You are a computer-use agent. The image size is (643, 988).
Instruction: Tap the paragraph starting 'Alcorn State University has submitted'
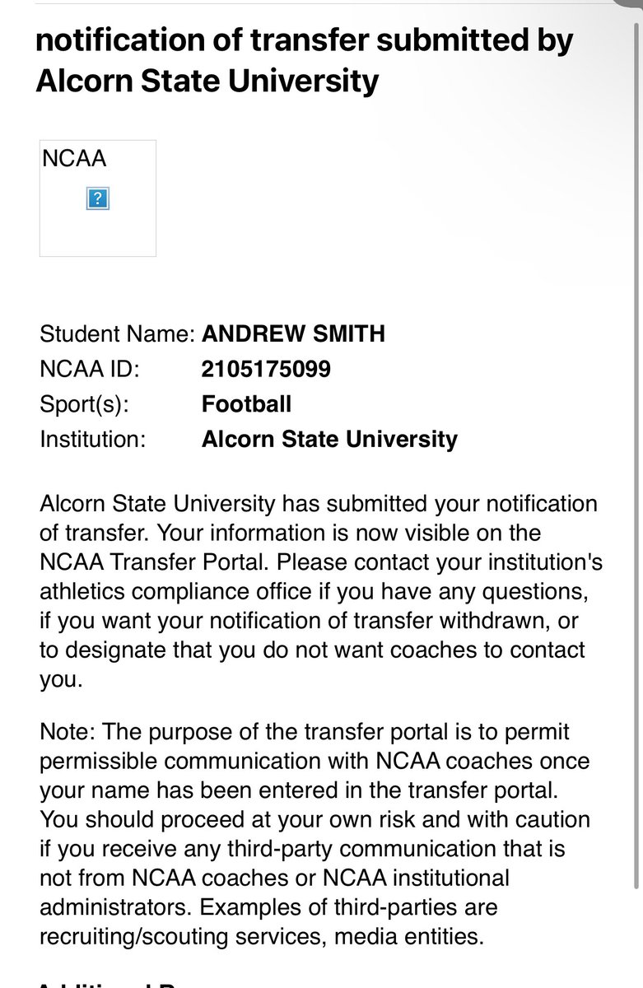point(321,590)
